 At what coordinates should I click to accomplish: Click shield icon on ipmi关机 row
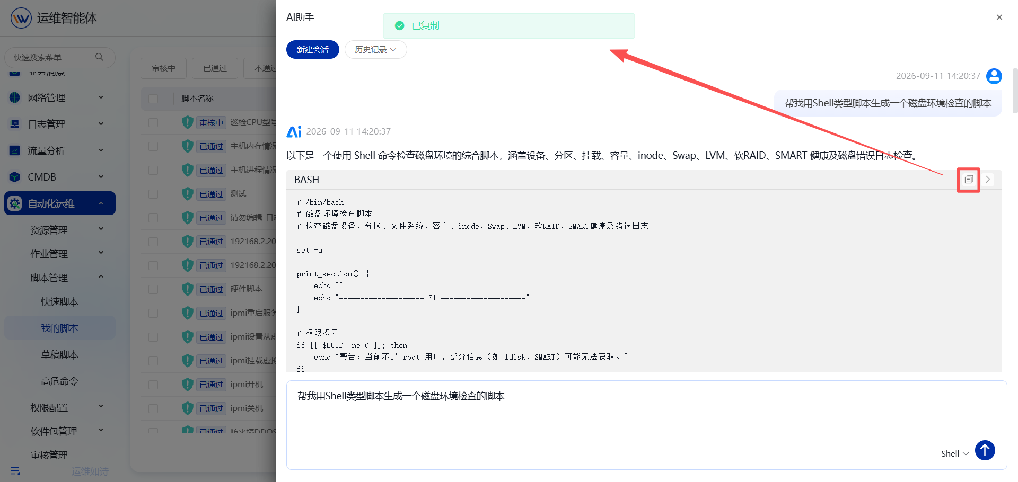point(187,408)
